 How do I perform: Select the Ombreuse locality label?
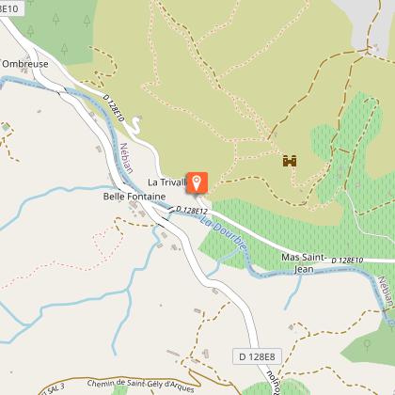tap(25, 64)
